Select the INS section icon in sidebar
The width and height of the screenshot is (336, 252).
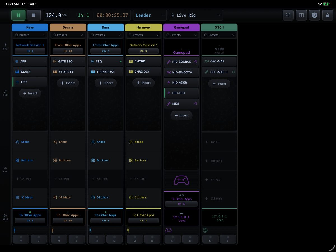pyautogui.click(x=5, y=93)
